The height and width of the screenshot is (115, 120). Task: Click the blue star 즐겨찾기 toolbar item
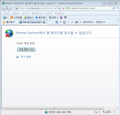[41, 17]
